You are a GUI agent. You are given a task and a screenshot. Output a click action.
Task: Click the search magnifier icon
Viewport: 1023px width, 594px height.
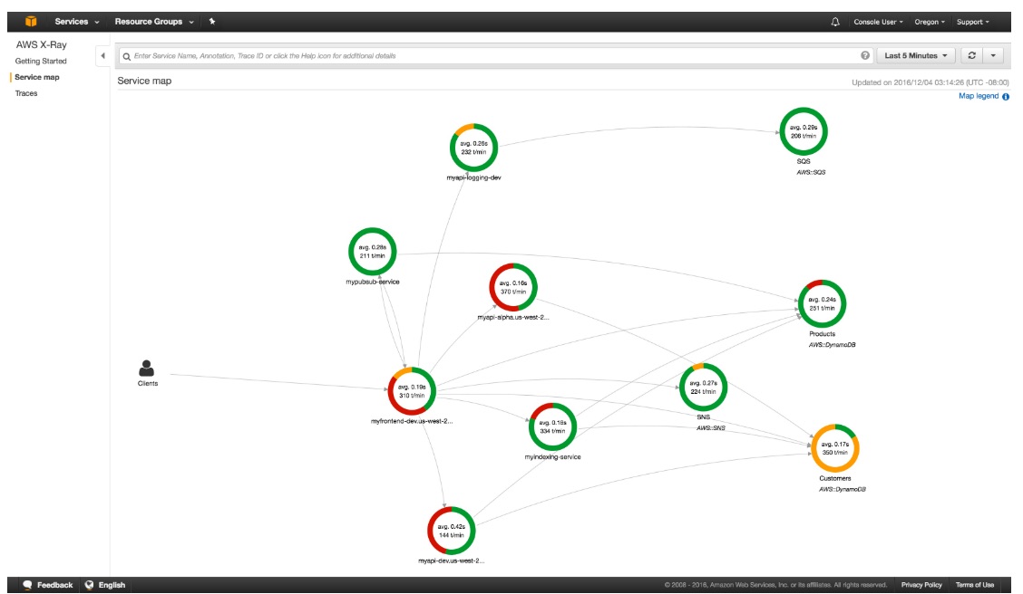[127, 56]
